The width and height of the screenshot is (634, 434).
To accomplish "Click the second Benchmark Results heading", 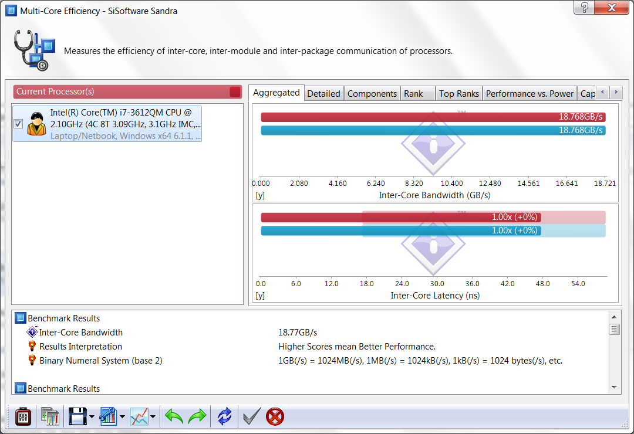I will point(63,389).
